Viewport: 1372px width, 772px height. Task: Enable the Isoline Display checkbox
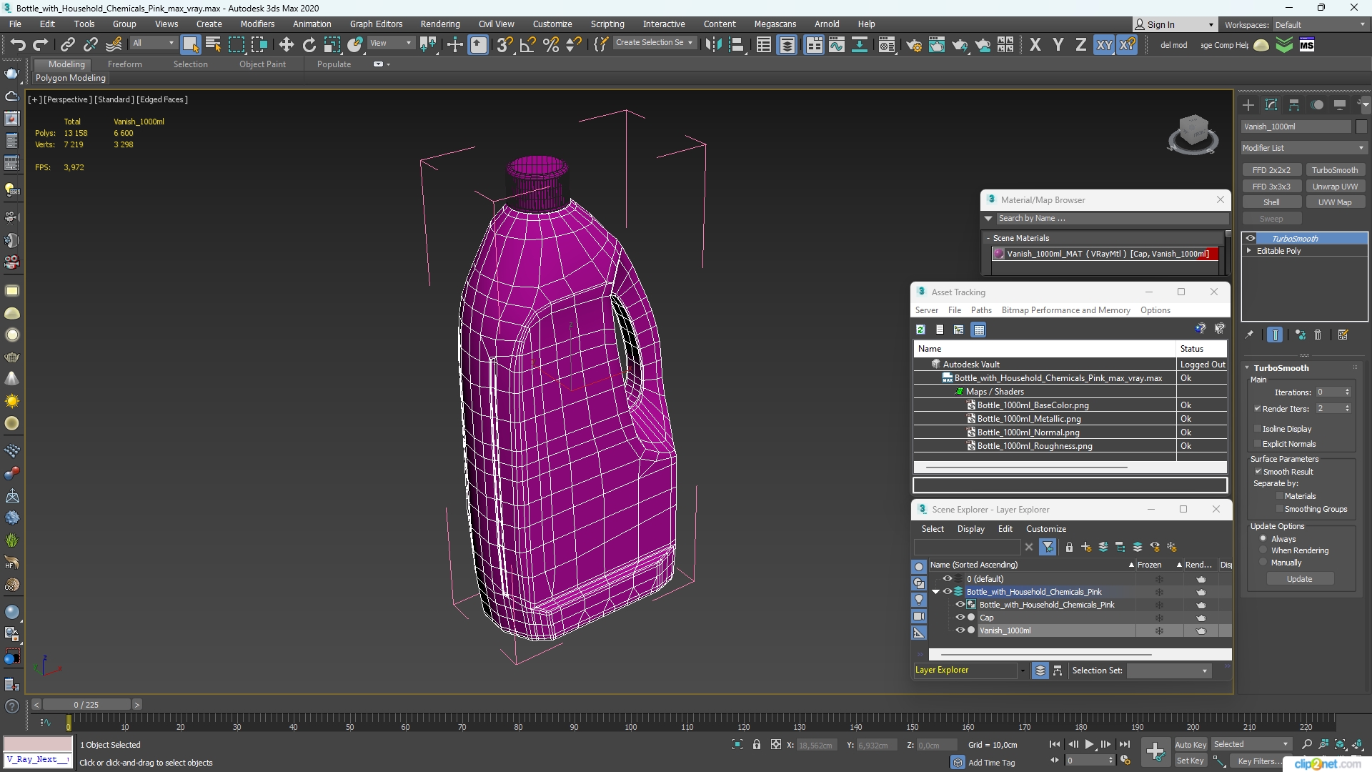1258,429
